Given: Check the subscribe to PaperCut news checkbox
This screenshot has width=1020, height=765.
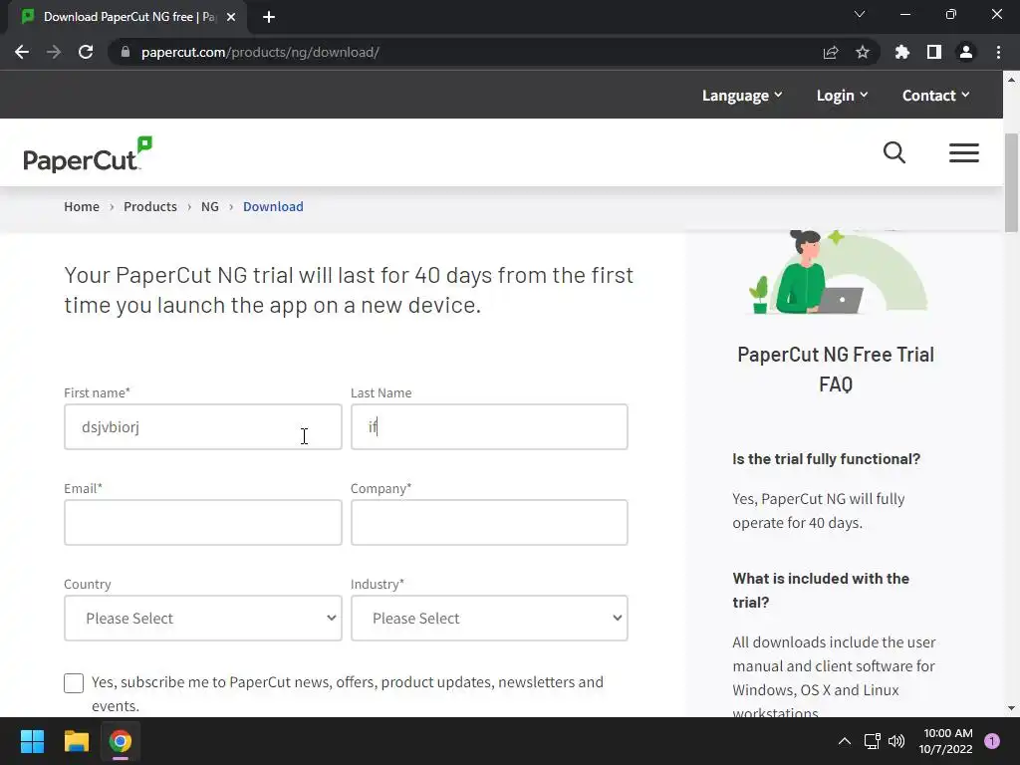Looking at the screenshot, I should point(74,683).
